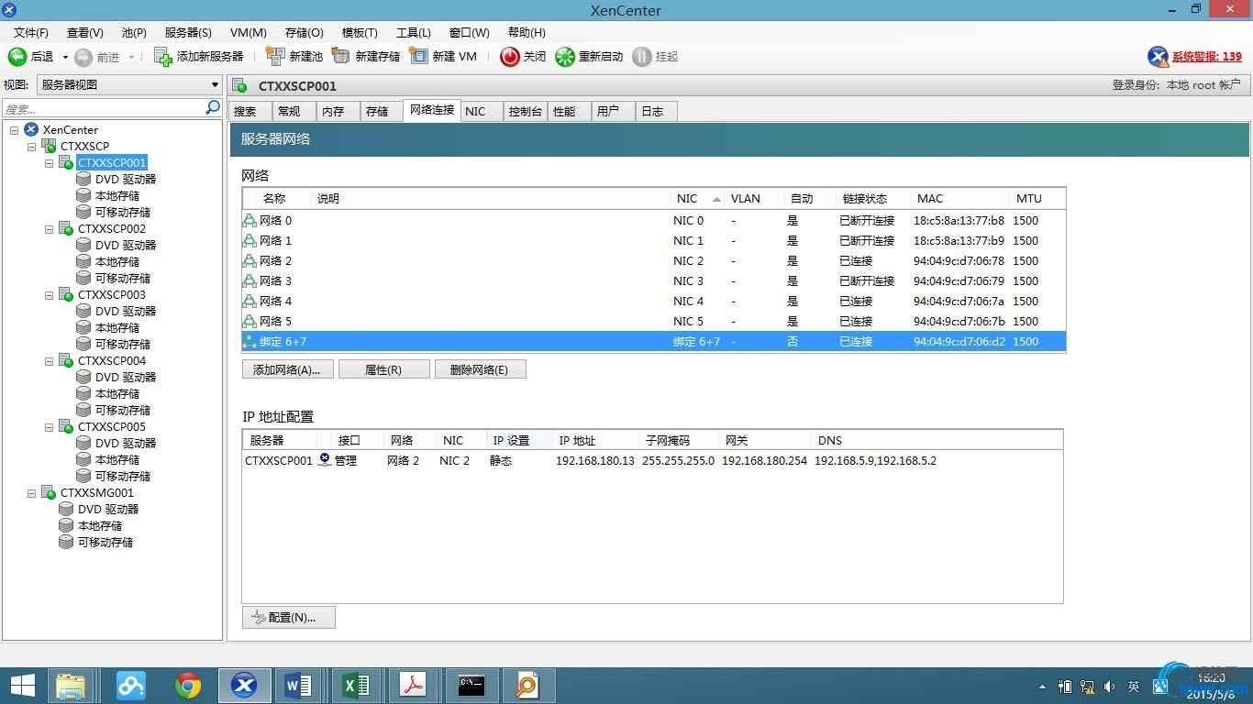
Task: Collapse the CTXXSCP pool node
Action: [x=32, y=147]
